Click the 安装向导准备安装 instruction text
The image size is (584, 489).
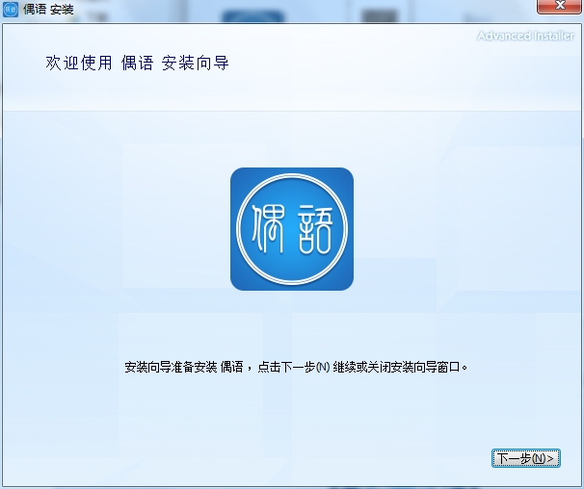tap(171, 368)
